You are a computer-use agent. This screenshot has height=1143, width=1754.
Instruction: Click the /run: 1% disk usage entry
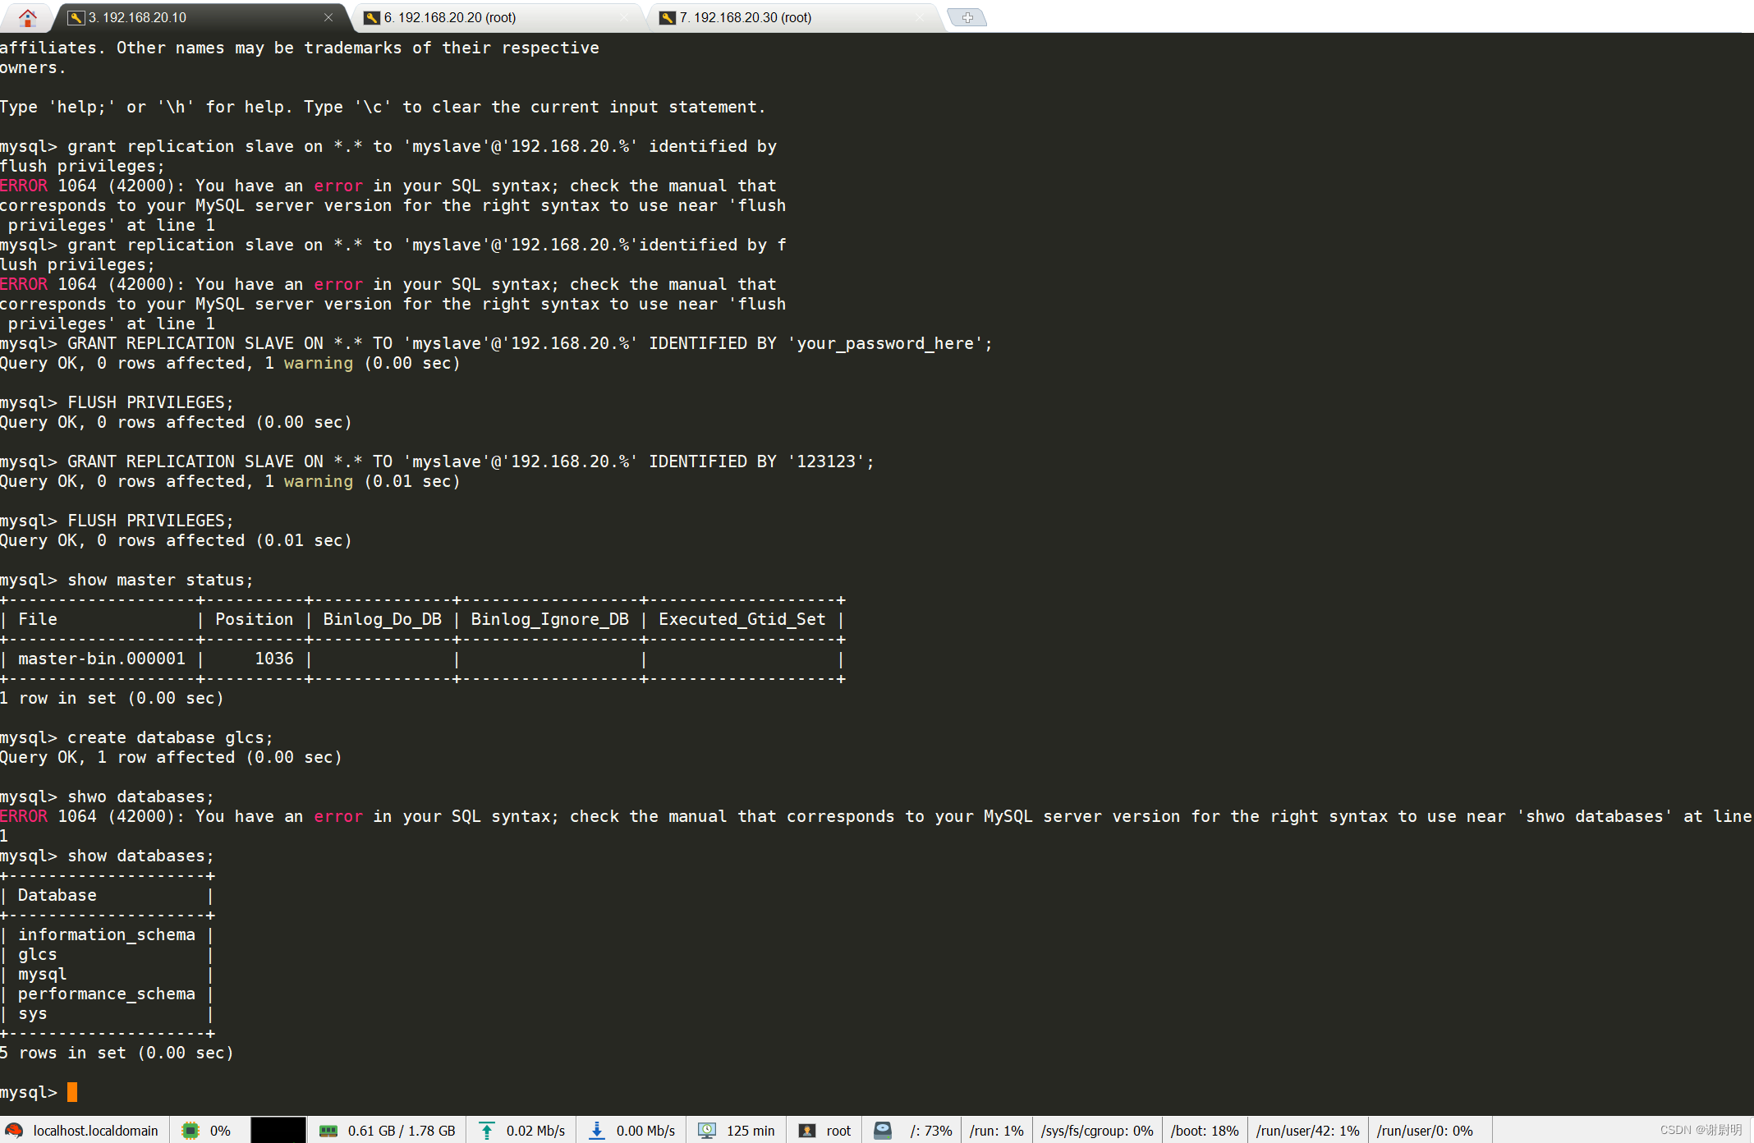tap(997, 1131)
